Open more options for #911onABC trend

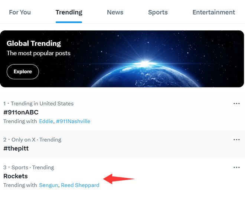[x=236, y=104]
